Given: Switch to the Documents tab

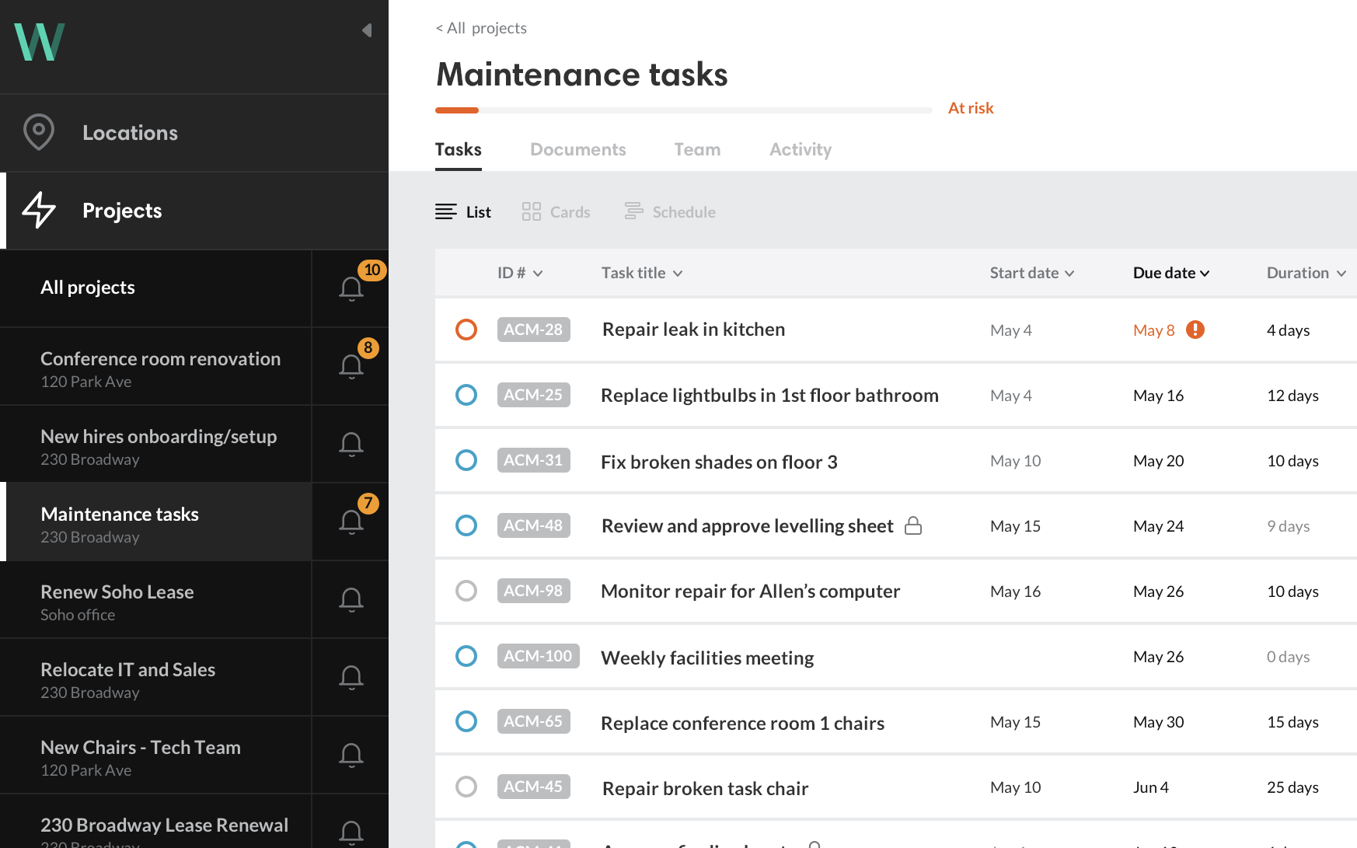Looking at the screenshot, I should (577, 149).
